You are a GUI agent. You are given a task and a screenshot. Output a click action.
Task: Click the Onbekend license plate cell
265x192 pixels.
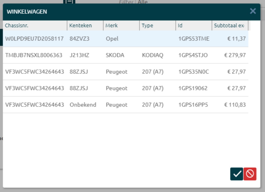coord(83,105)
